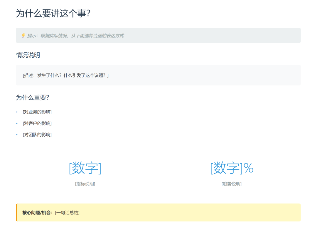This screenshot has height=230, width=317.
Task: Click the bold 核心问题/机会 label
Action: point(37,213)
